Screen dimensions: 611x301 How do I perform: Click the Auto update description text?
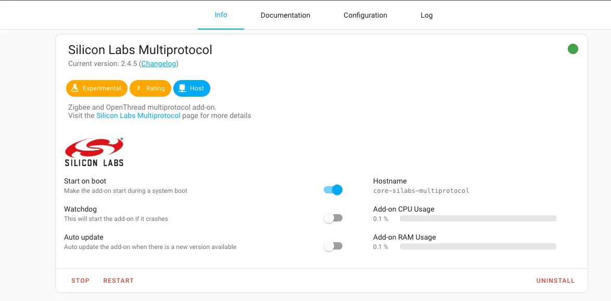tap(150, 247)
